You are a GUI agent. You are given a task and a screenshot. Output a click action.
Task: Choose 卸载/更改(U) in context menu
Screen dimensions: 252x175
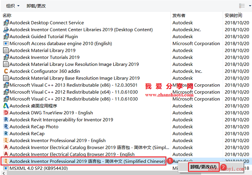click(203, 167)
